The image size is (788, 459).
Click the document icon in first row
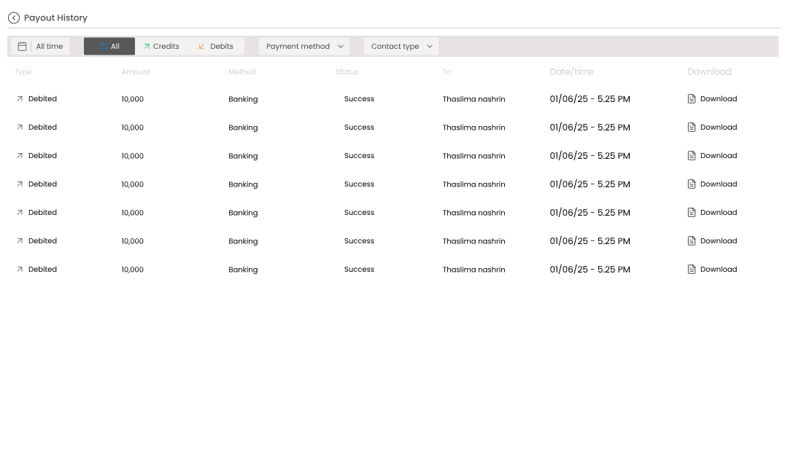692,99
